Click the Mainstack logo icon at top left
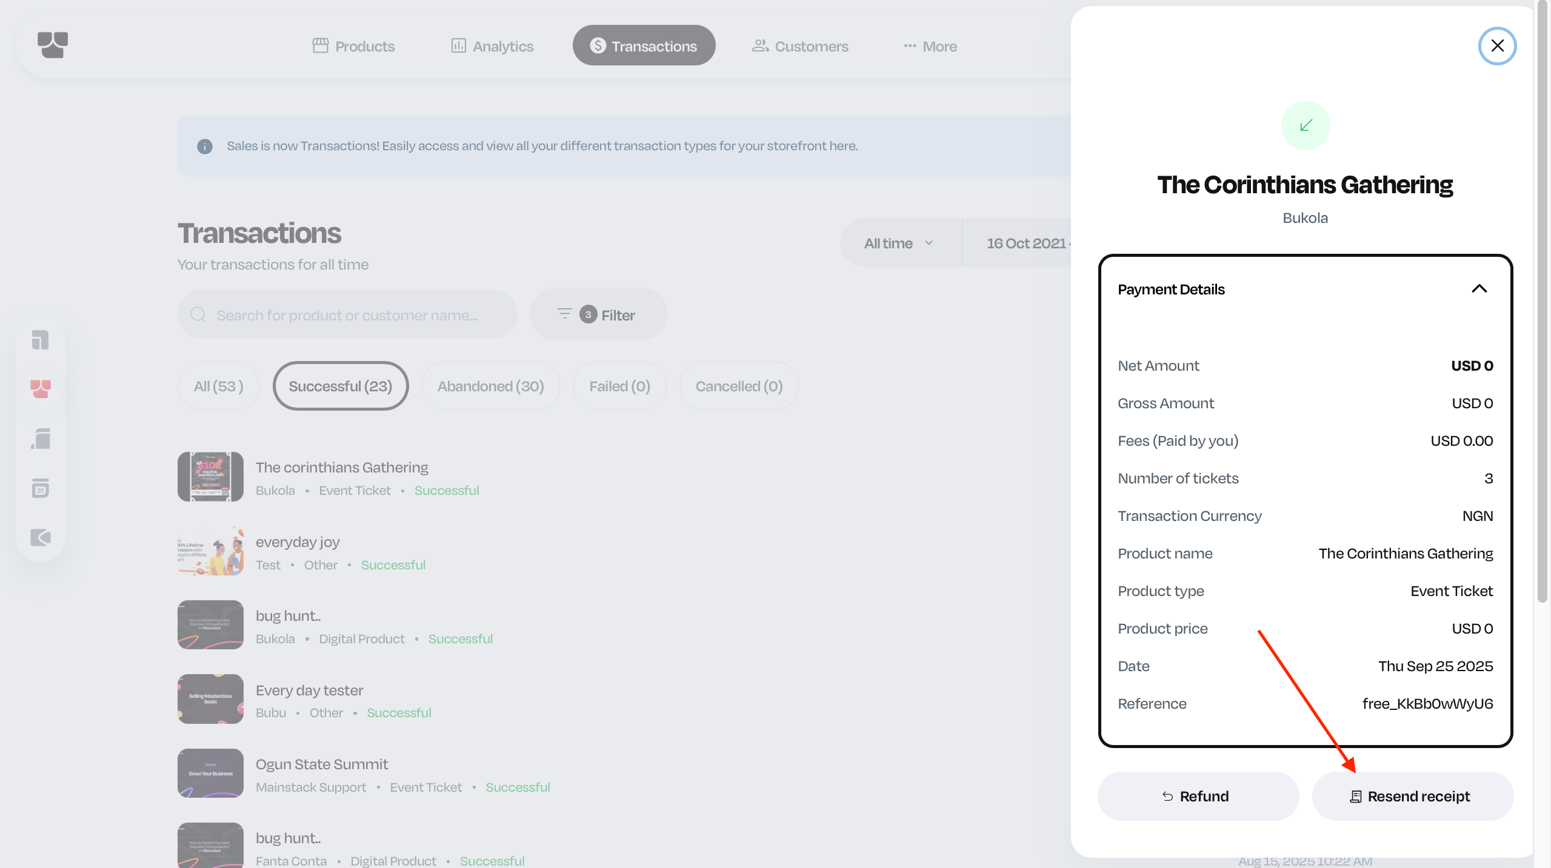 point(53,45)
